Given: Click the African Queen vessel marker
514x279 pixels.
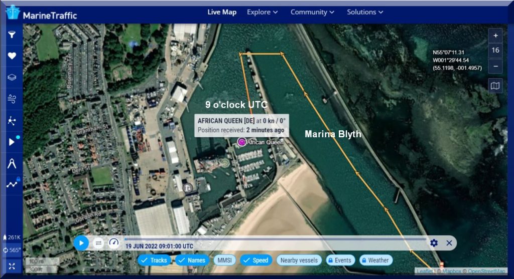Looking at the screenshot, I should [x=241, y=142].
